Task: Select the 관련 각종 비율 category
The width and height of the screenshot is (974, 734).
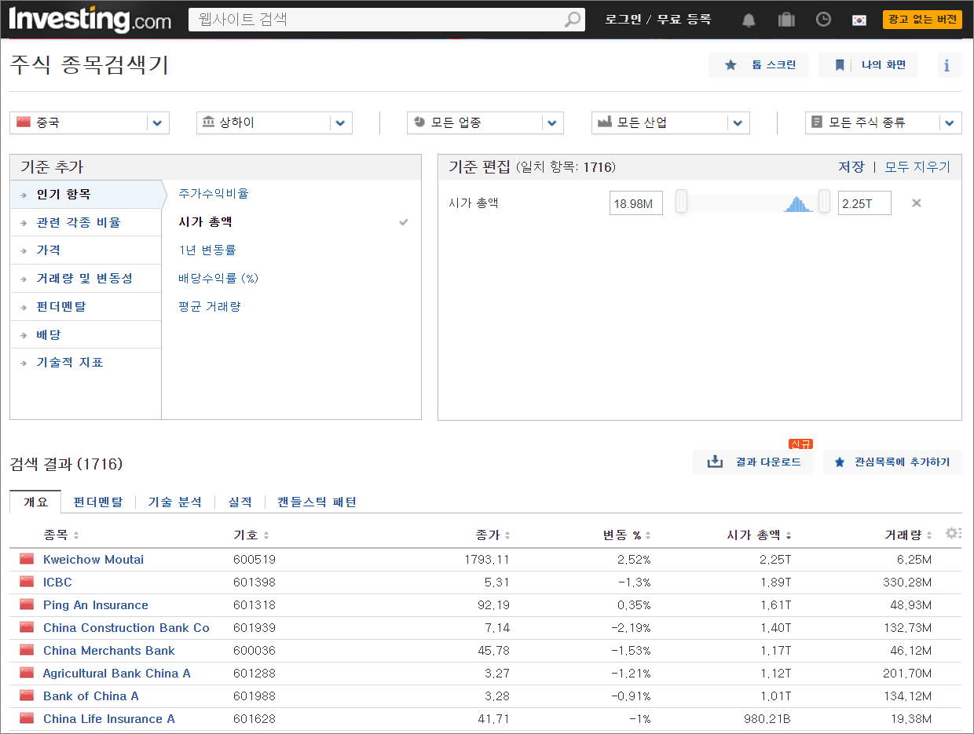Action: point(86,222)
